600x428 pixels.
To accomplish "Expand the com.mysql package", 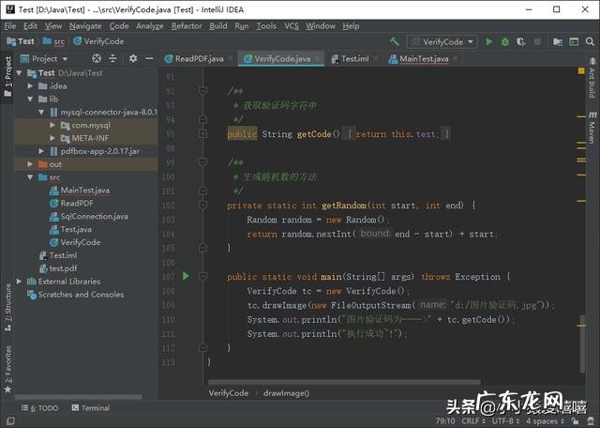I will (x=52, y=125).
